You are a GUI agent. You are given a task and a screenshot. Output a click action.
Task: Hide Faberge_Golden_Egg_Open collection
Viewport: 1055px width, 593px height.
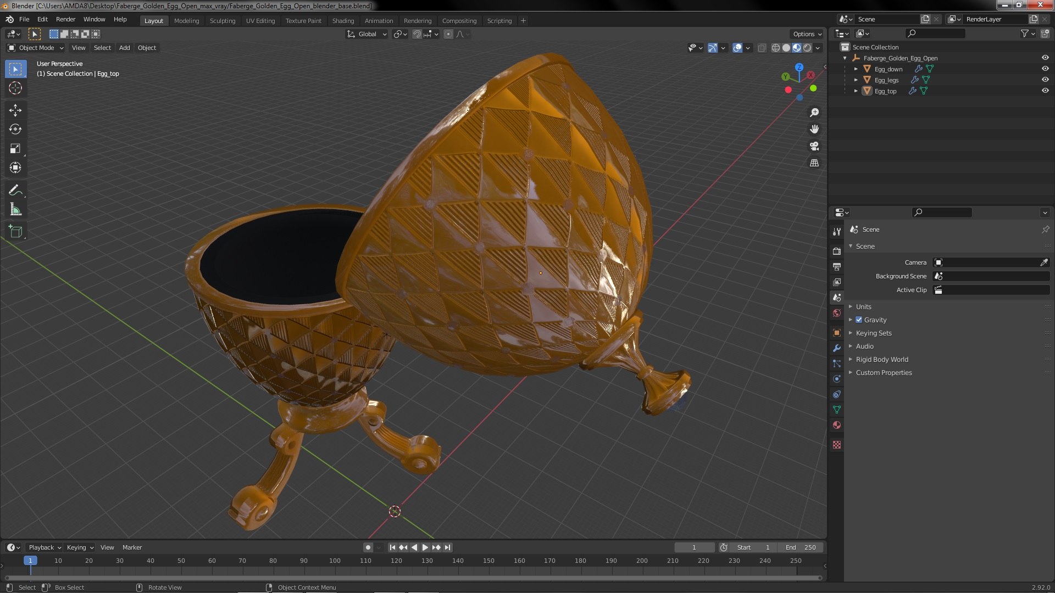click(x=1045, y=58)
